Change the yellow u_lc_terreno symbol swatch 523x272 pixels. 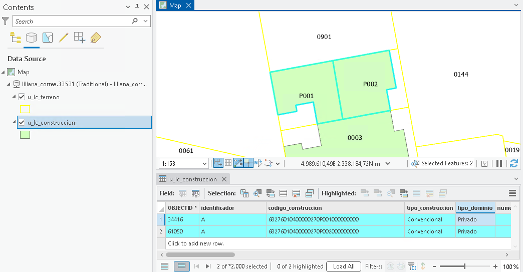[25, 109]
